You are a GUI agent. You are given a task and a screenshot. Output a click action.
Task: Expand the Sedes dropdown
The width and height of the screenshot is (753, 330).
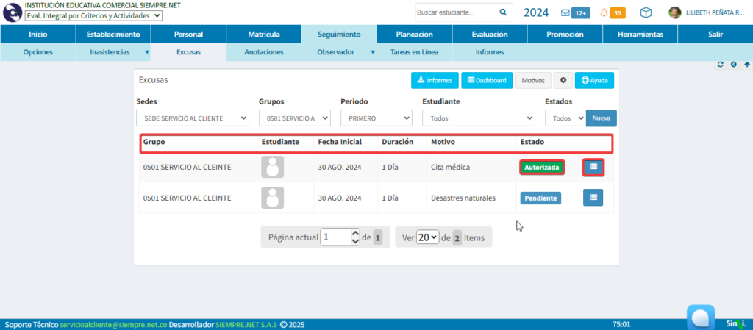click(x=193, y=118)
